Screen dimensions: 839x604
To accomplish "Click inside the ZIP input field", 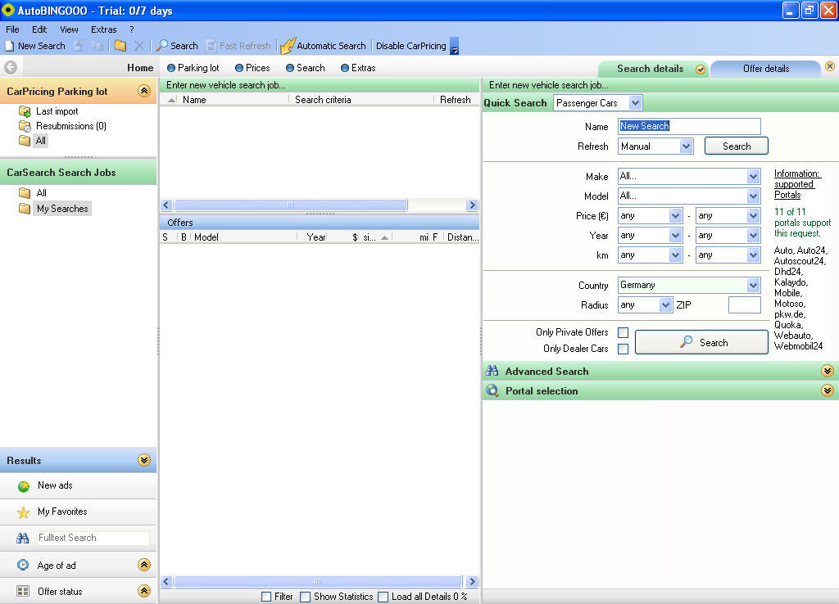I will click(744, 304).
